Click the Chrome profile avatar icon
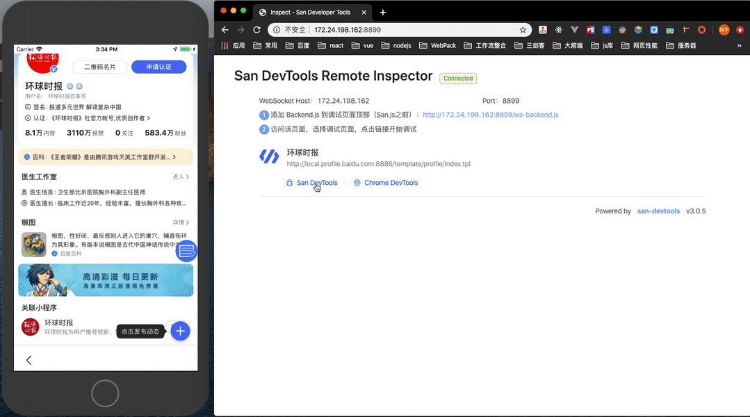This screenshot has height=417, width=750. (x=724, y=30)
